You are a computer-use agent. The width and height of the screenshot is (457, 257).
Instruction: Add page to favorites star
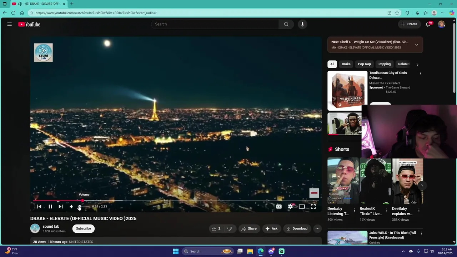[397, 13]
